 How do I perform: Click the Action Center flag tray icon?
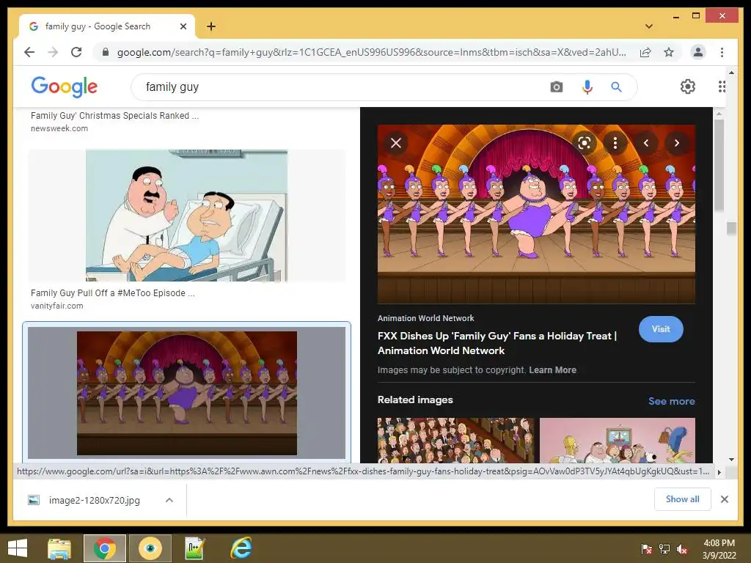(x=647, y=549)
